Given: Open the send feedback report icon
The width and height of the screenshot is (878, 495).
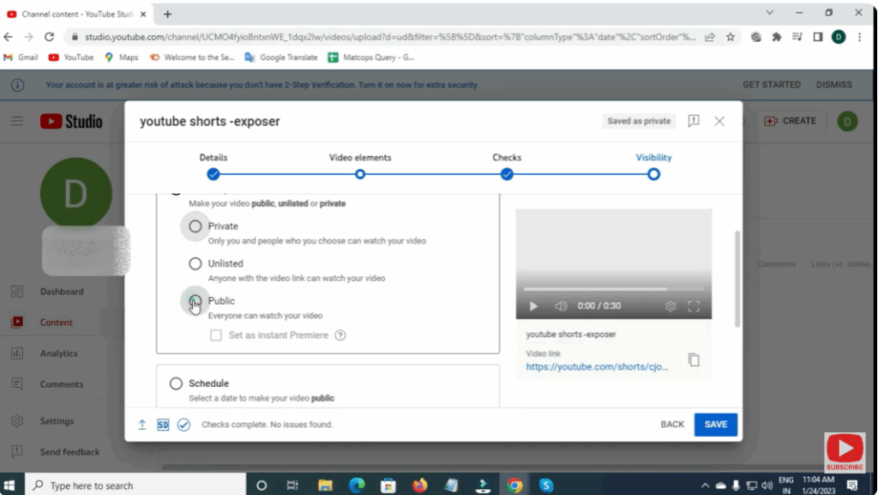Looking at the screenshot, I should pos(694,121).
